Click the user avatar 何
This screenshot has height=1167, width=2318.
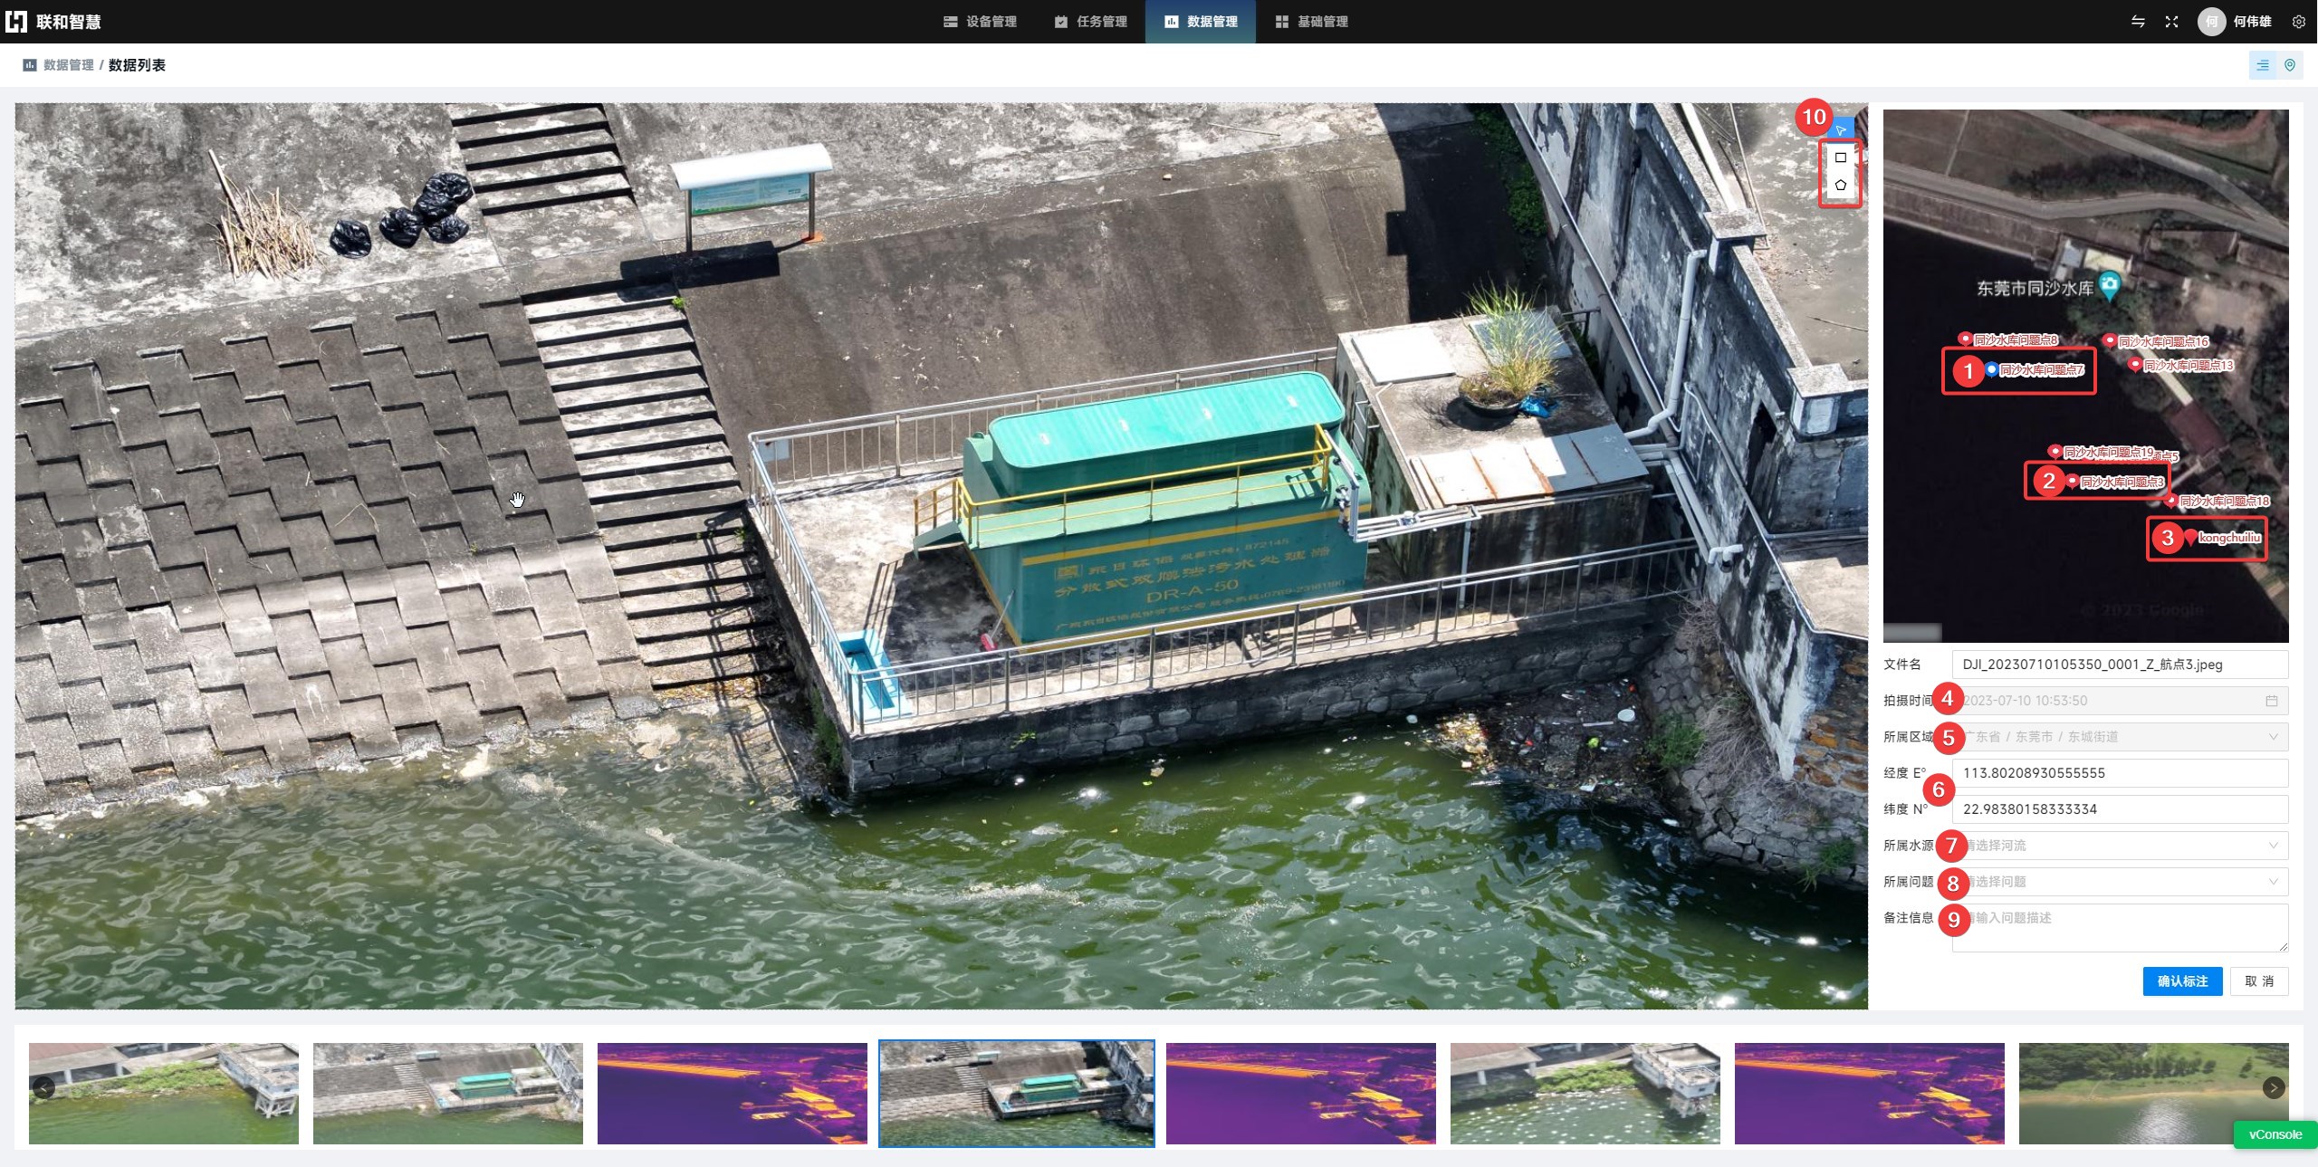tap(2211, 22)
